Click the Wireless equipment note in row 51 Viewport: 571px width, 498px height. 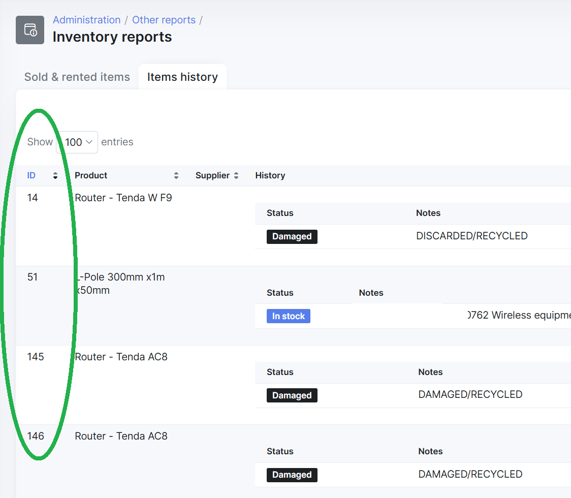519,315
